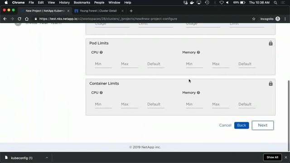Click Pod Limits CPU Default field
Viewport: 290px width, 163px height.
(x=156, y=64)
